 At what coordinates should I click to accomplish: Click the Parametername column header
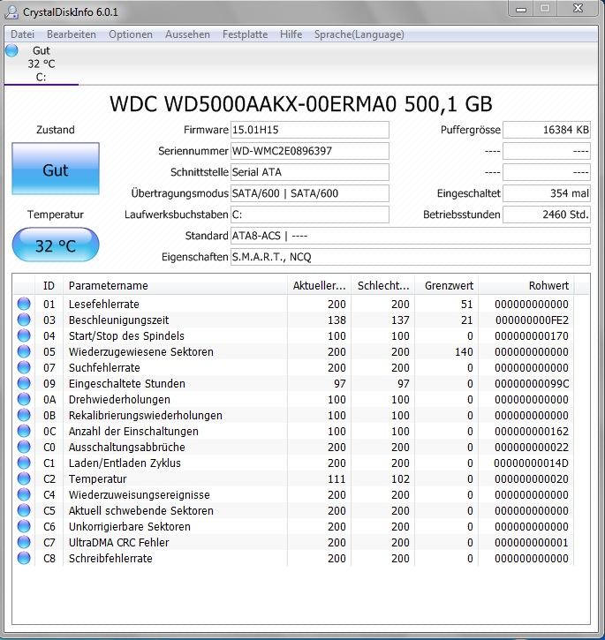(x=175, y=286)
